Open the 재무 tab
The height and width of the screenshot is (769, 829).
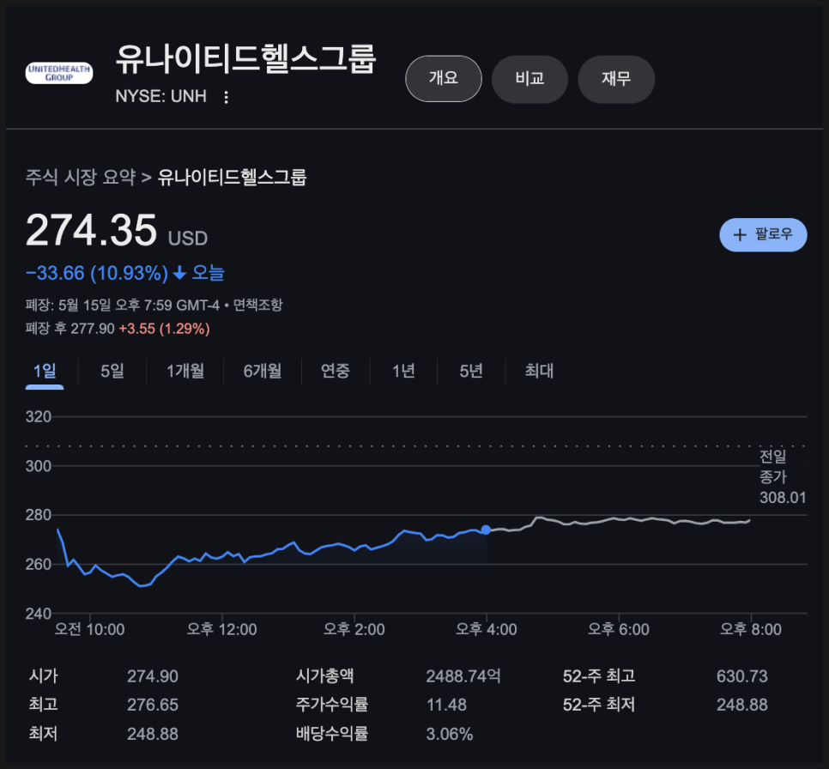pos(616,79)
